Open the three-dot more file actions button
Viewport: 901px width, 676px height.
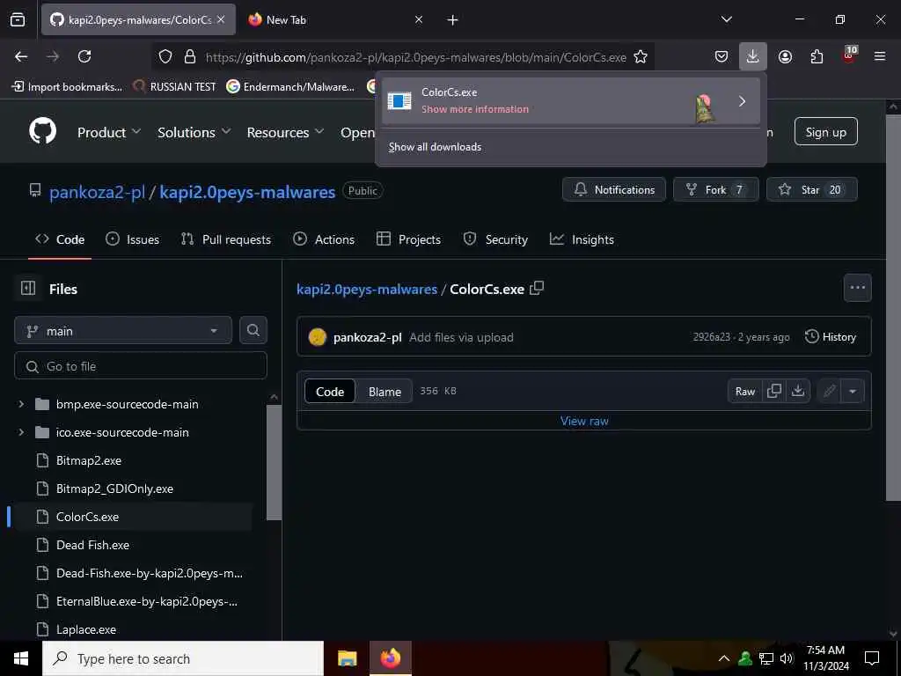[857, 288]
